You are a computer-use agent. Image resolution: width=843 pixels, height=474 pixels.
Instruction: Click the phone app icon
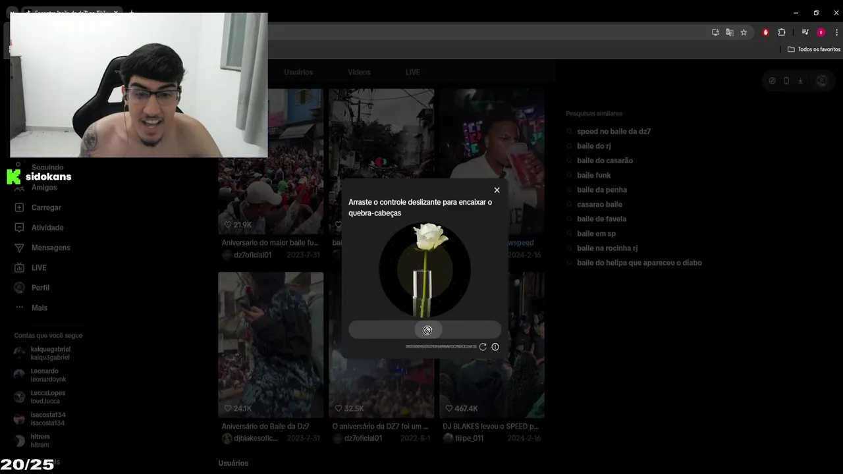click(786, 81)
